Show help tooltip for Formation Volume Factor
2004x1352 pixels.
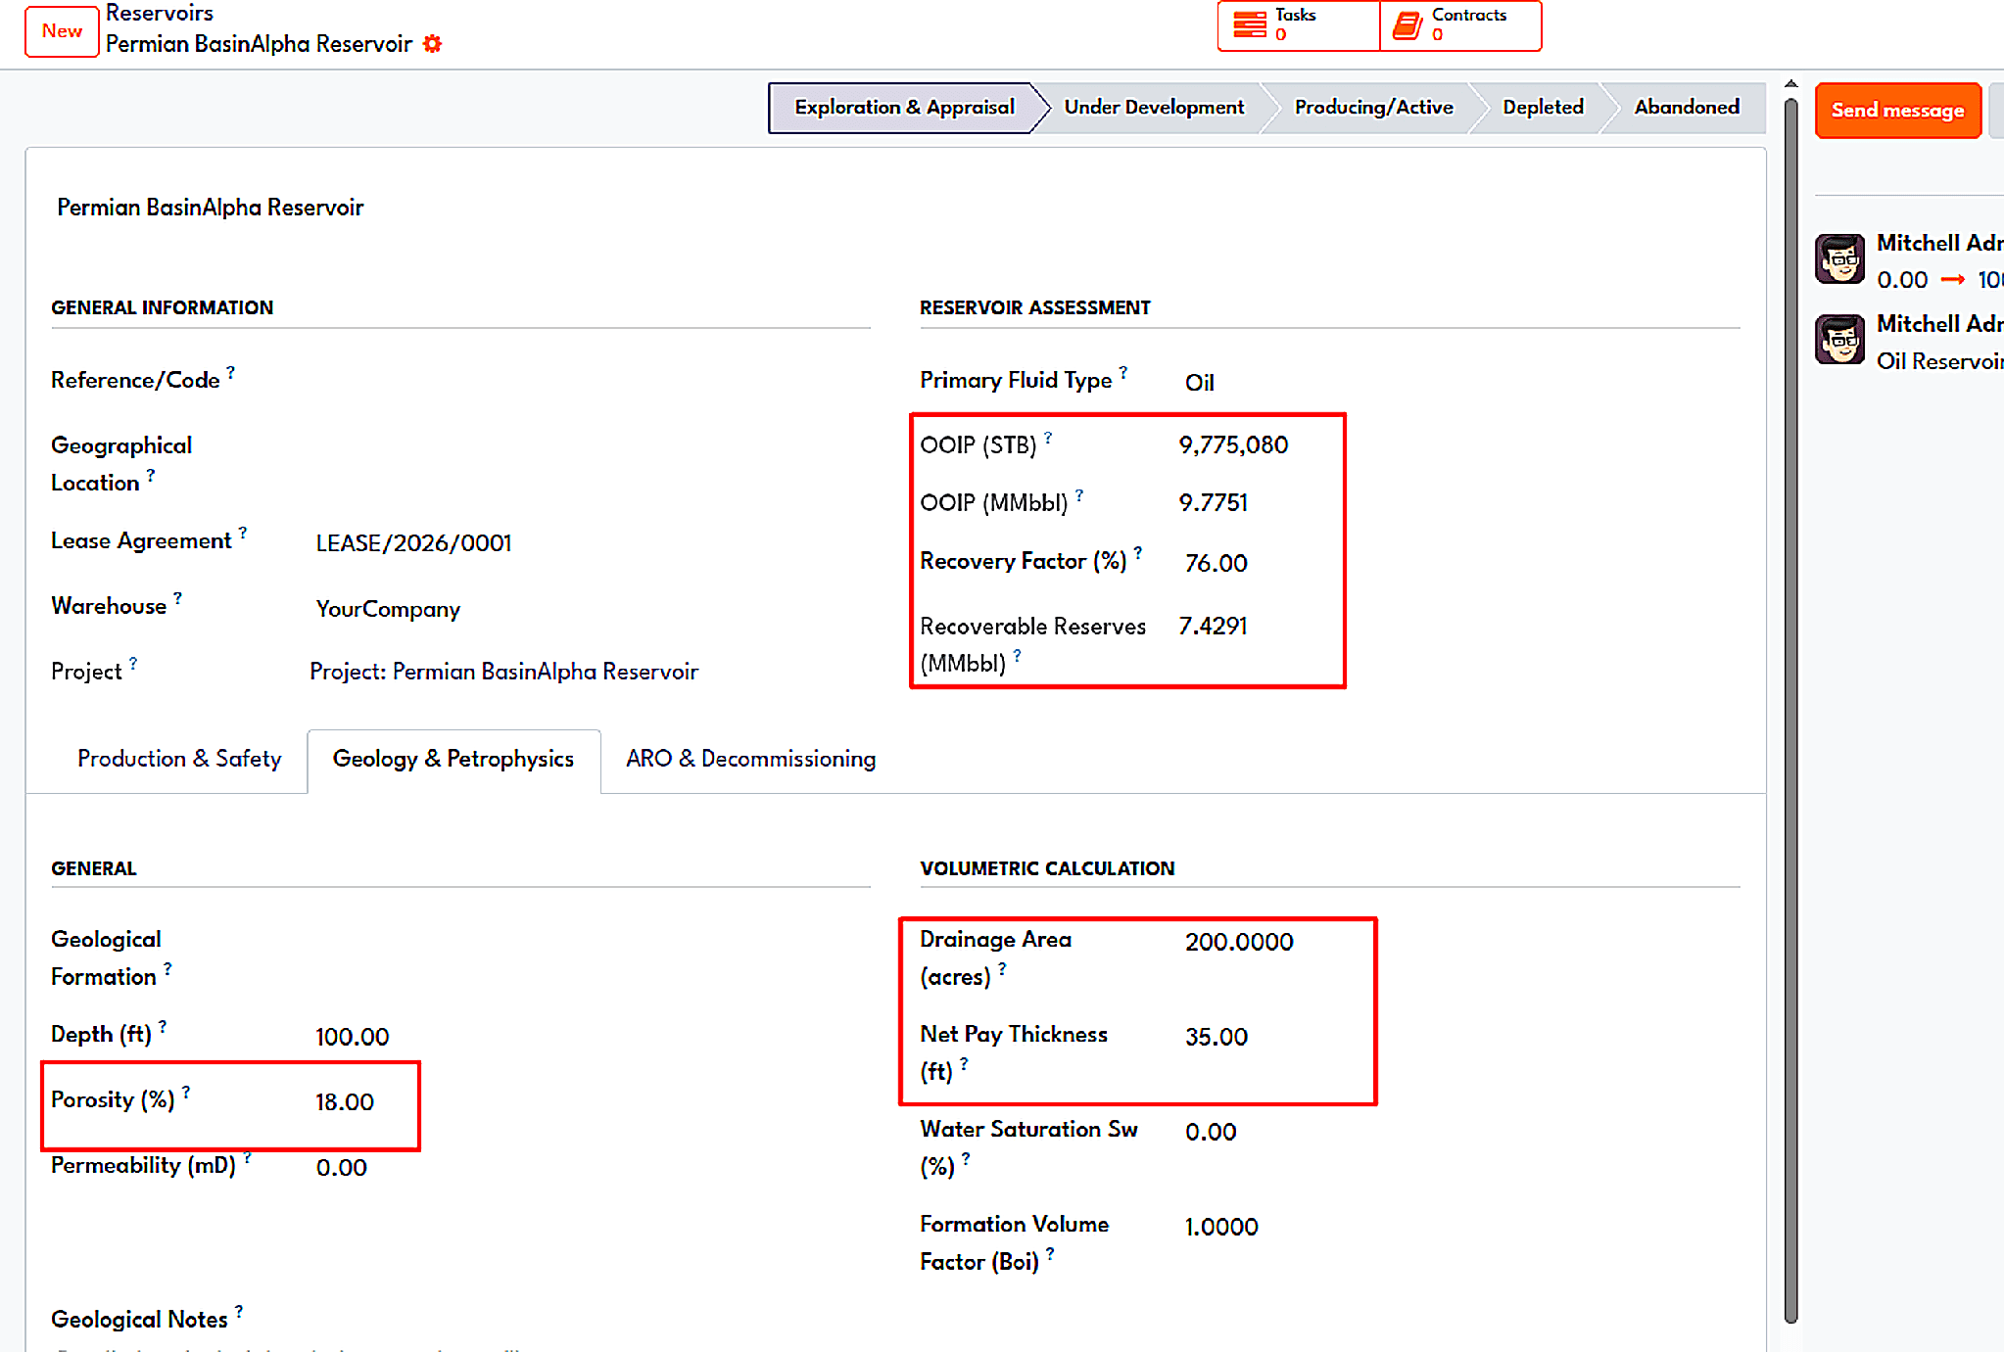tap(1050, 1253)
